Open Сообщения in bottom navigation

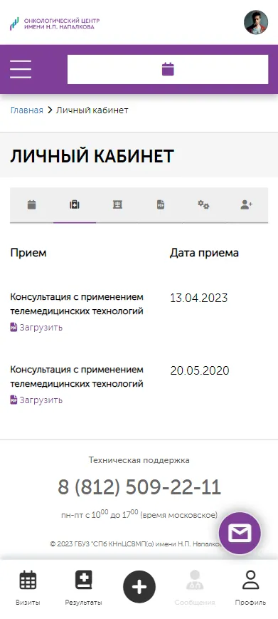click(195, 588)
